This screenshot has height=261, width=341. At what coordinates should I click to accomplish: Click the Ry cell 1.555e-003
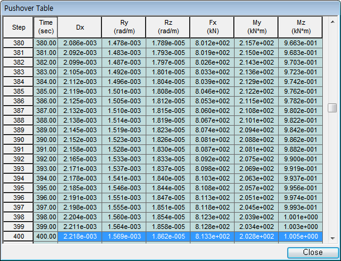(124, 207)
